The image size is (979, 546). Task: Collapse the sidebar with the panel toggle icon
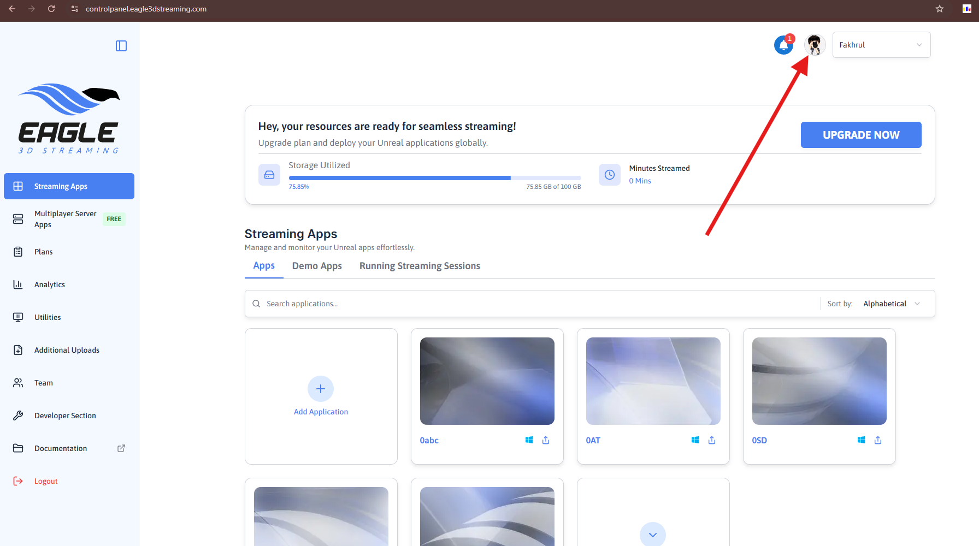(121, 46)
